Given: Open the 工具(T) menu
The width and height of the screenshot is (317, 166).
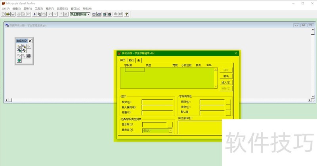Looking at the screenshot, I should [x=39, y=9].
